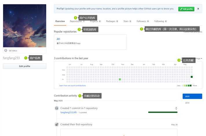Open fangfang233/AR- repository link in activity
The width and height of the screenshot is (206, 136).
pyautogui.click(x=69, y=112)
